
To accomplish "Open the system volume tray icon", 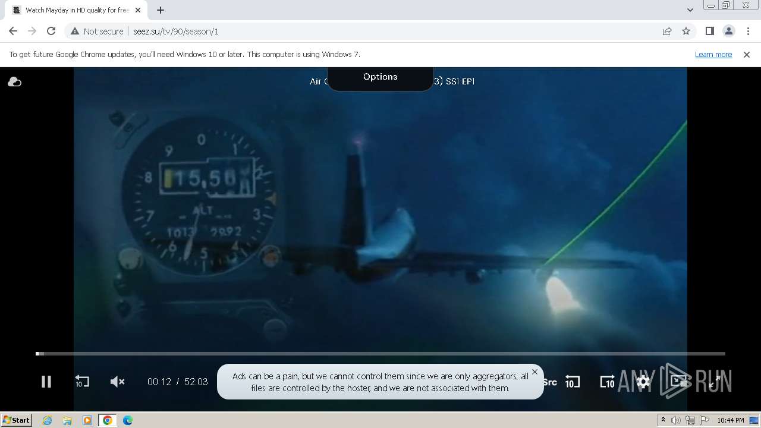I will [x=676, y=420].
